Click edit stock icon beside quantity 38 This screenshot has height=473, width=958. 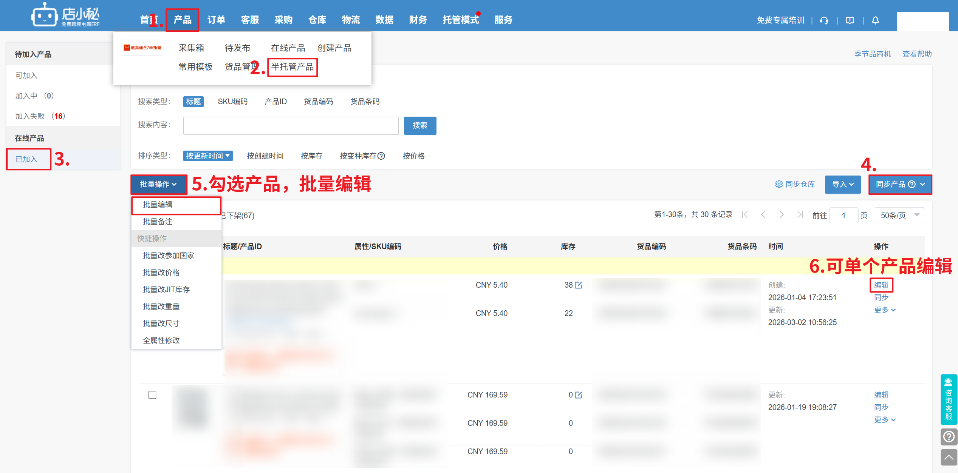point(578,285)
